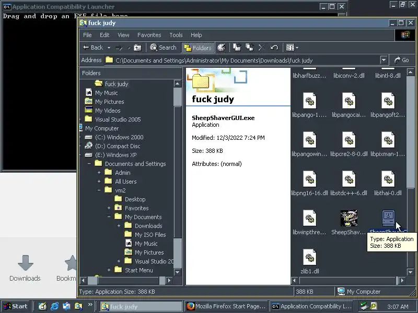Go back using the Back button
This screenshot has width=418, height=313.
[93, 47]
